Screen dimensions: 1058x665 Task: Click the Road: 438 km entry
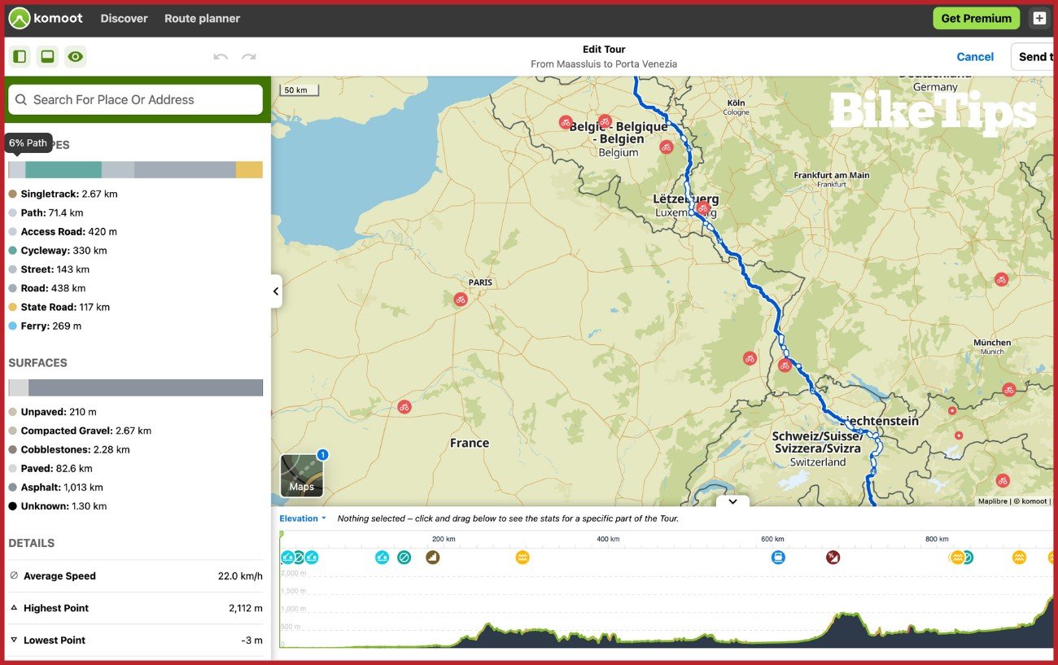(47, 288)
